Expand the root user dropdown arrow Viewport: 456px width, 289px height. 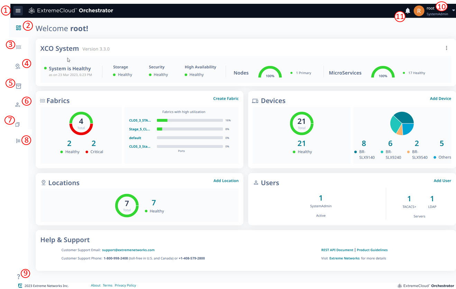coord(454,11)
